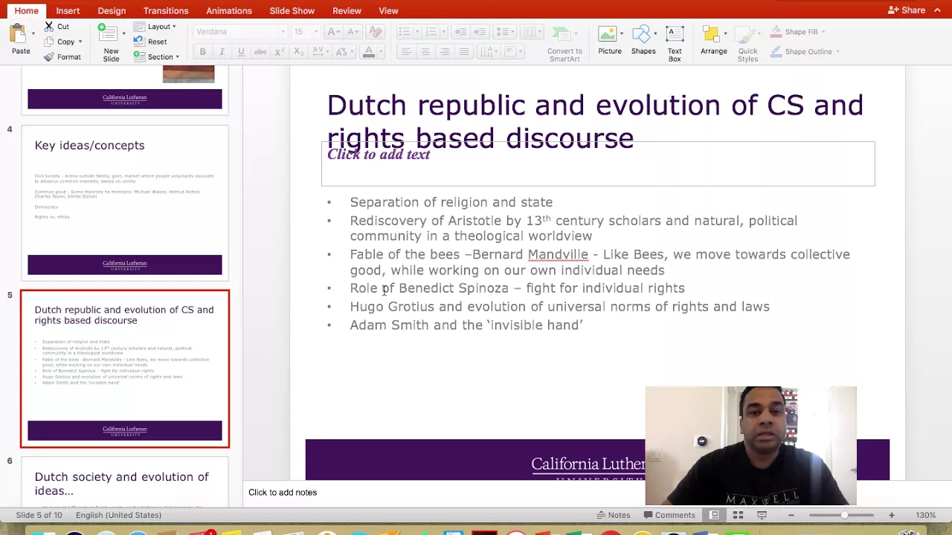Open the Arrange tool
Screen dimensions: 952x535
(x=713, y=41)
